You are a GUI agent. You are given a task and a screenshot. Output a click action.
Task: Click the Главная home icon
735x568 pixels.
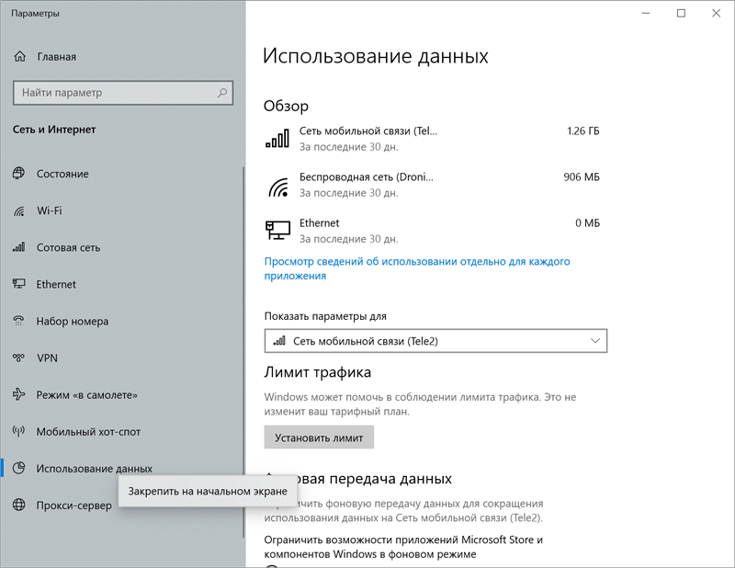click(20, 56)
